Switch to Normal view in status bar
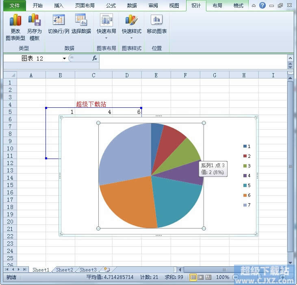This screenshot has height=285, width=297. click(193, 277)
